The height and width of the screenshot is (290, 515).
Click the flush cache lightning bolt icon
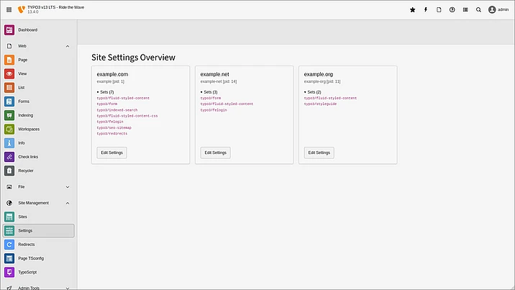click(x=426, y=10)
